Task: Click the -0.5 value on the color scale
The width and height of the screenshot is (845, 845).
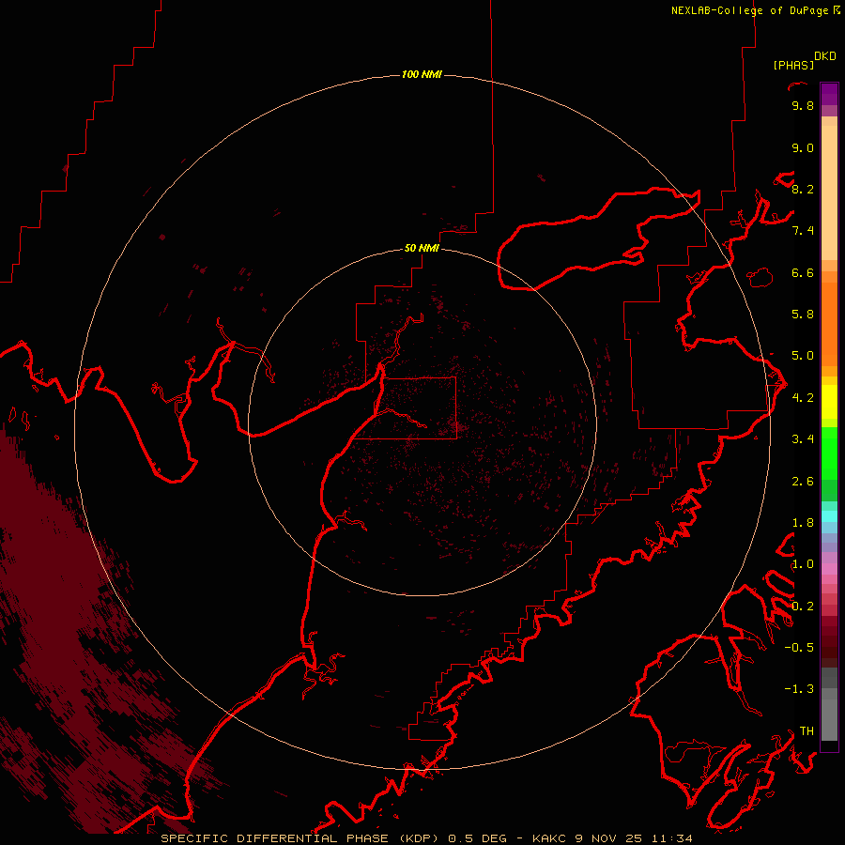Action: click(799, 648)
